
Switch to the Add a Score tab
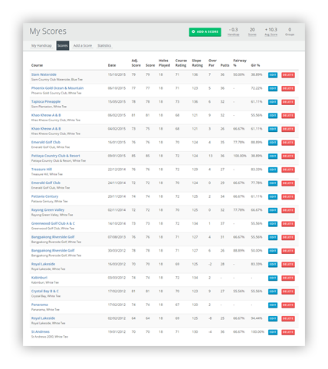point(83,45)
